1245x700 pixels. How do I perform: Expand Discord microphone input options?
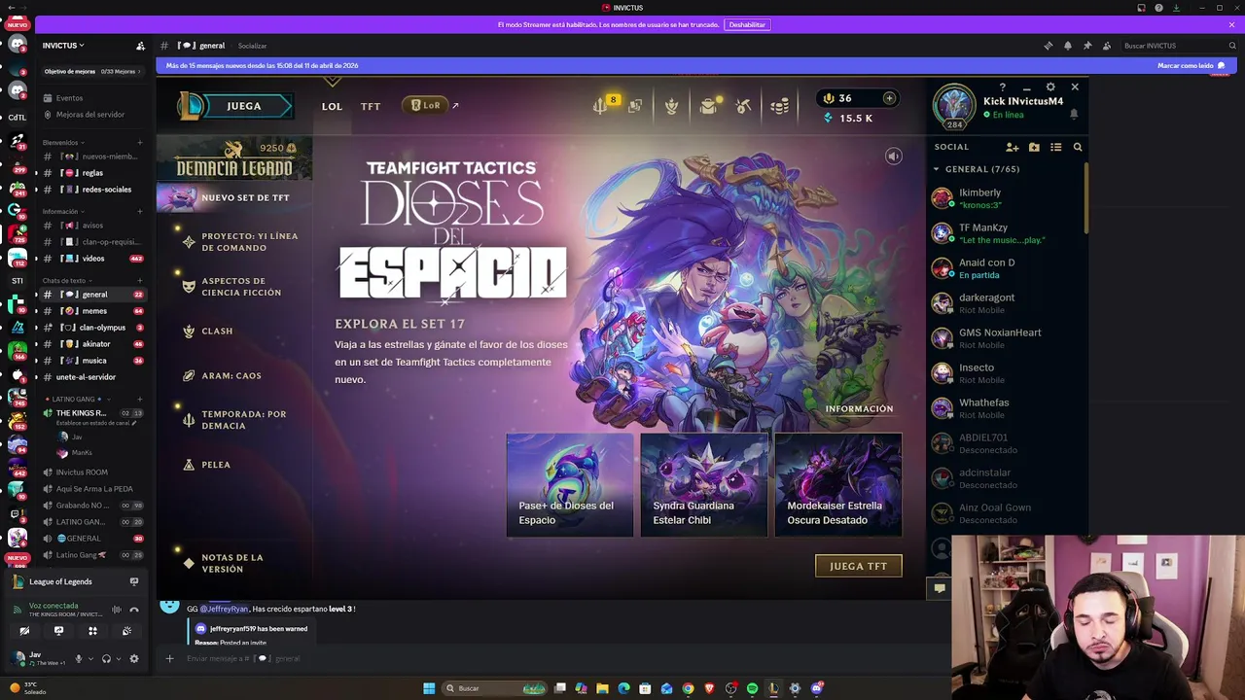click(90, 658)
